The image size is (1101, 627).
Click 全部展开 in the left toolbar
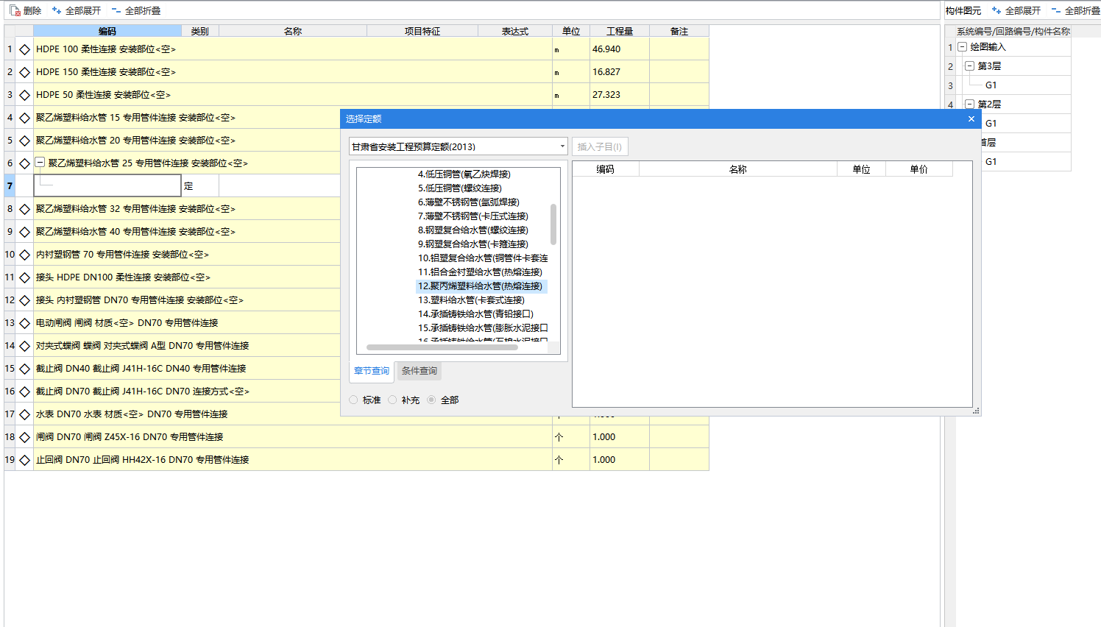click(77, 10)
